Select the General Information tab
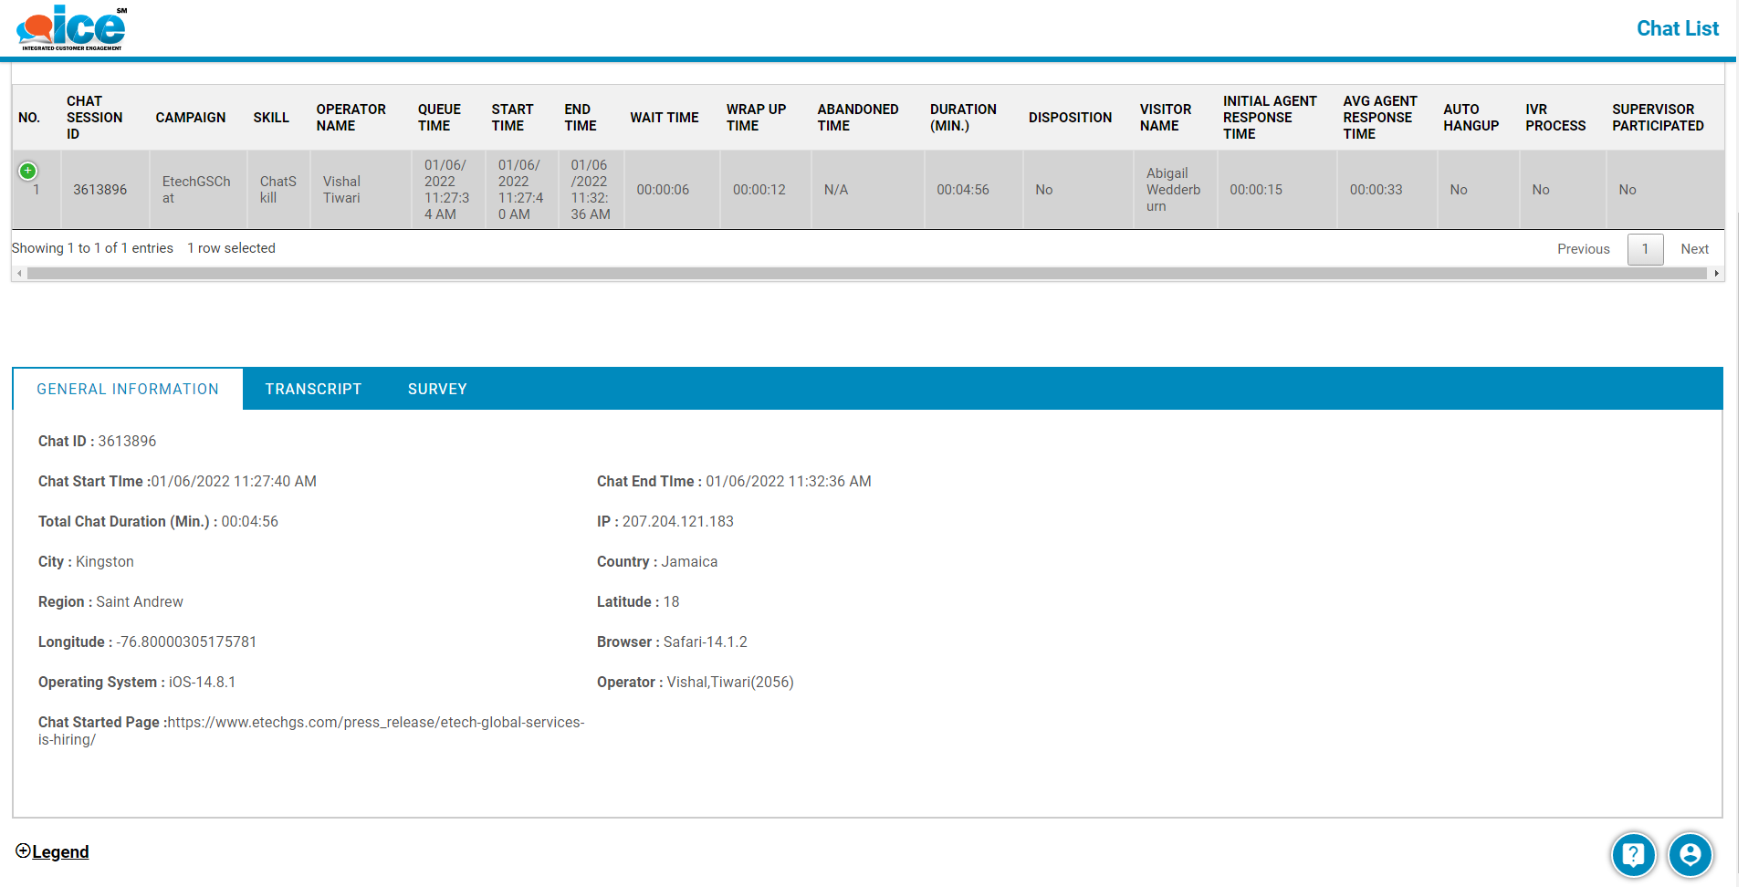The height and width of the screenshot is (887, 1748). [128, 389]
